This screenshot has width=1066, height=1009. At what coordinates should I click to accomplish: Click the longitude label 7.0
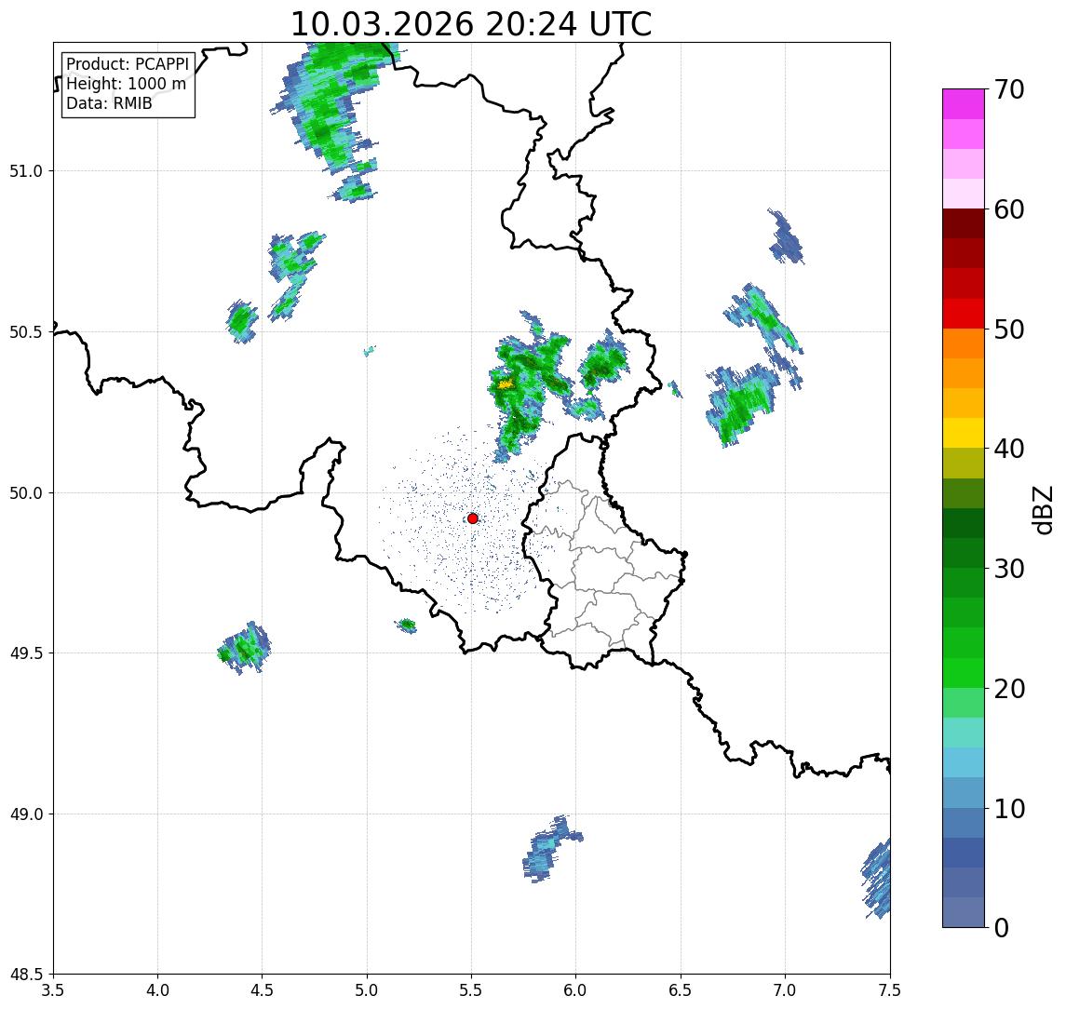coord(785,990)
